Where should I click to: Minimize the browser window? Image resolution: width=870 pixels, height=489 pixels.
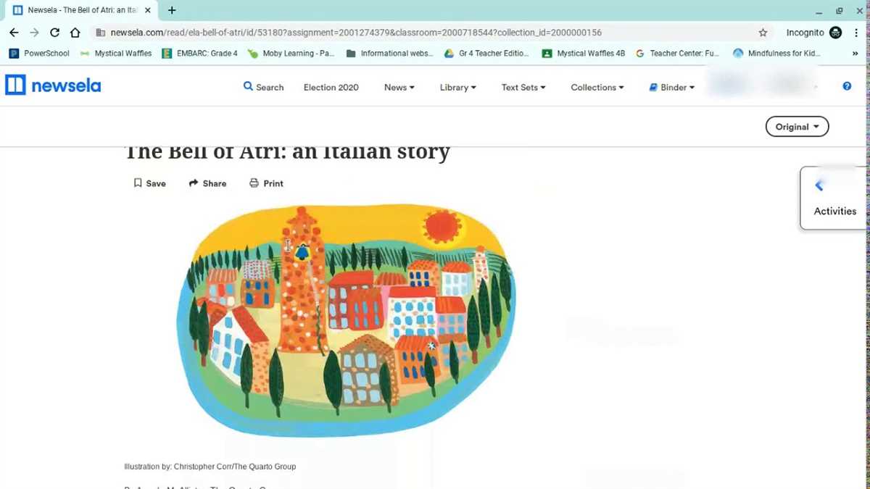tap(819, 11)
